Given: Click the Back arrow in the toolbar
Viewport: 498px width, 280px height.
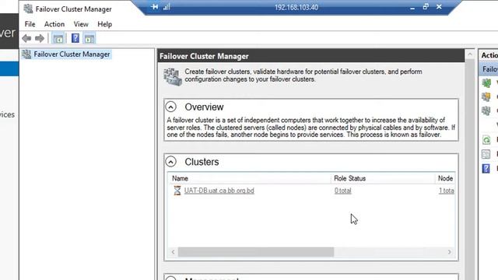Looking at the screenshot, I should [26, 39].
